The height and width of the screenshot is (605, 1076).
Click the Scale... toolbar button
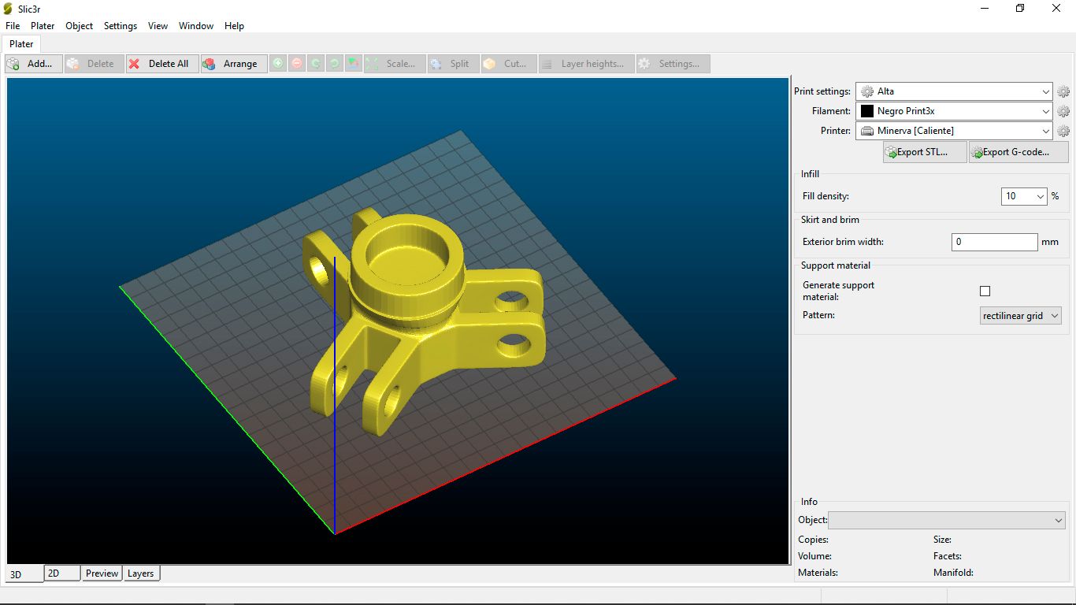pyautogui.click(x=395, y=64)
